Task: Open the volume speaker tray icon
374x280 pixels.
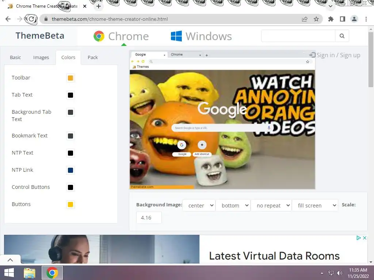Action: 340,273
